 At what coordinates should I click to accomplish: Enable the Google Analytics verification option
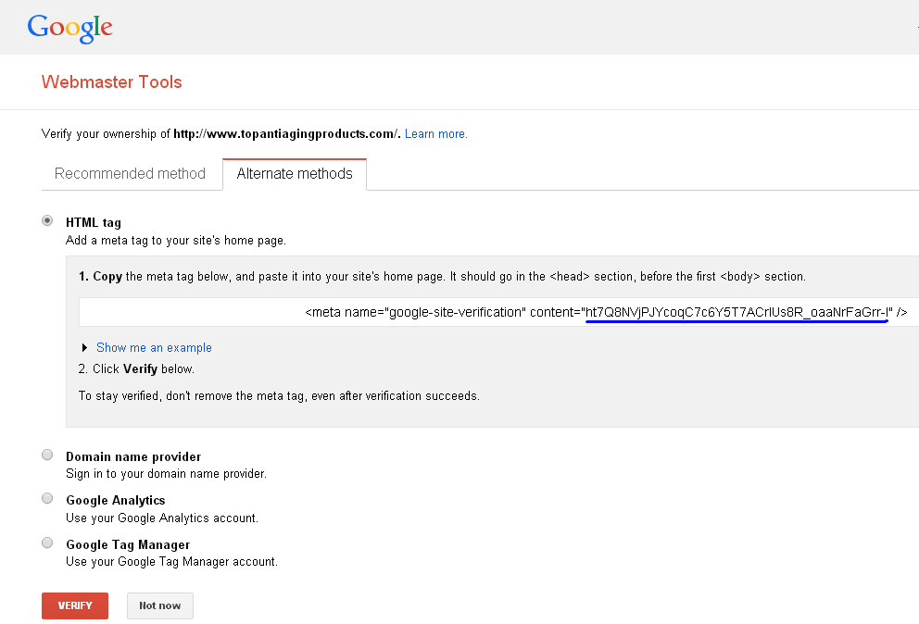click(x=47, y=498)
